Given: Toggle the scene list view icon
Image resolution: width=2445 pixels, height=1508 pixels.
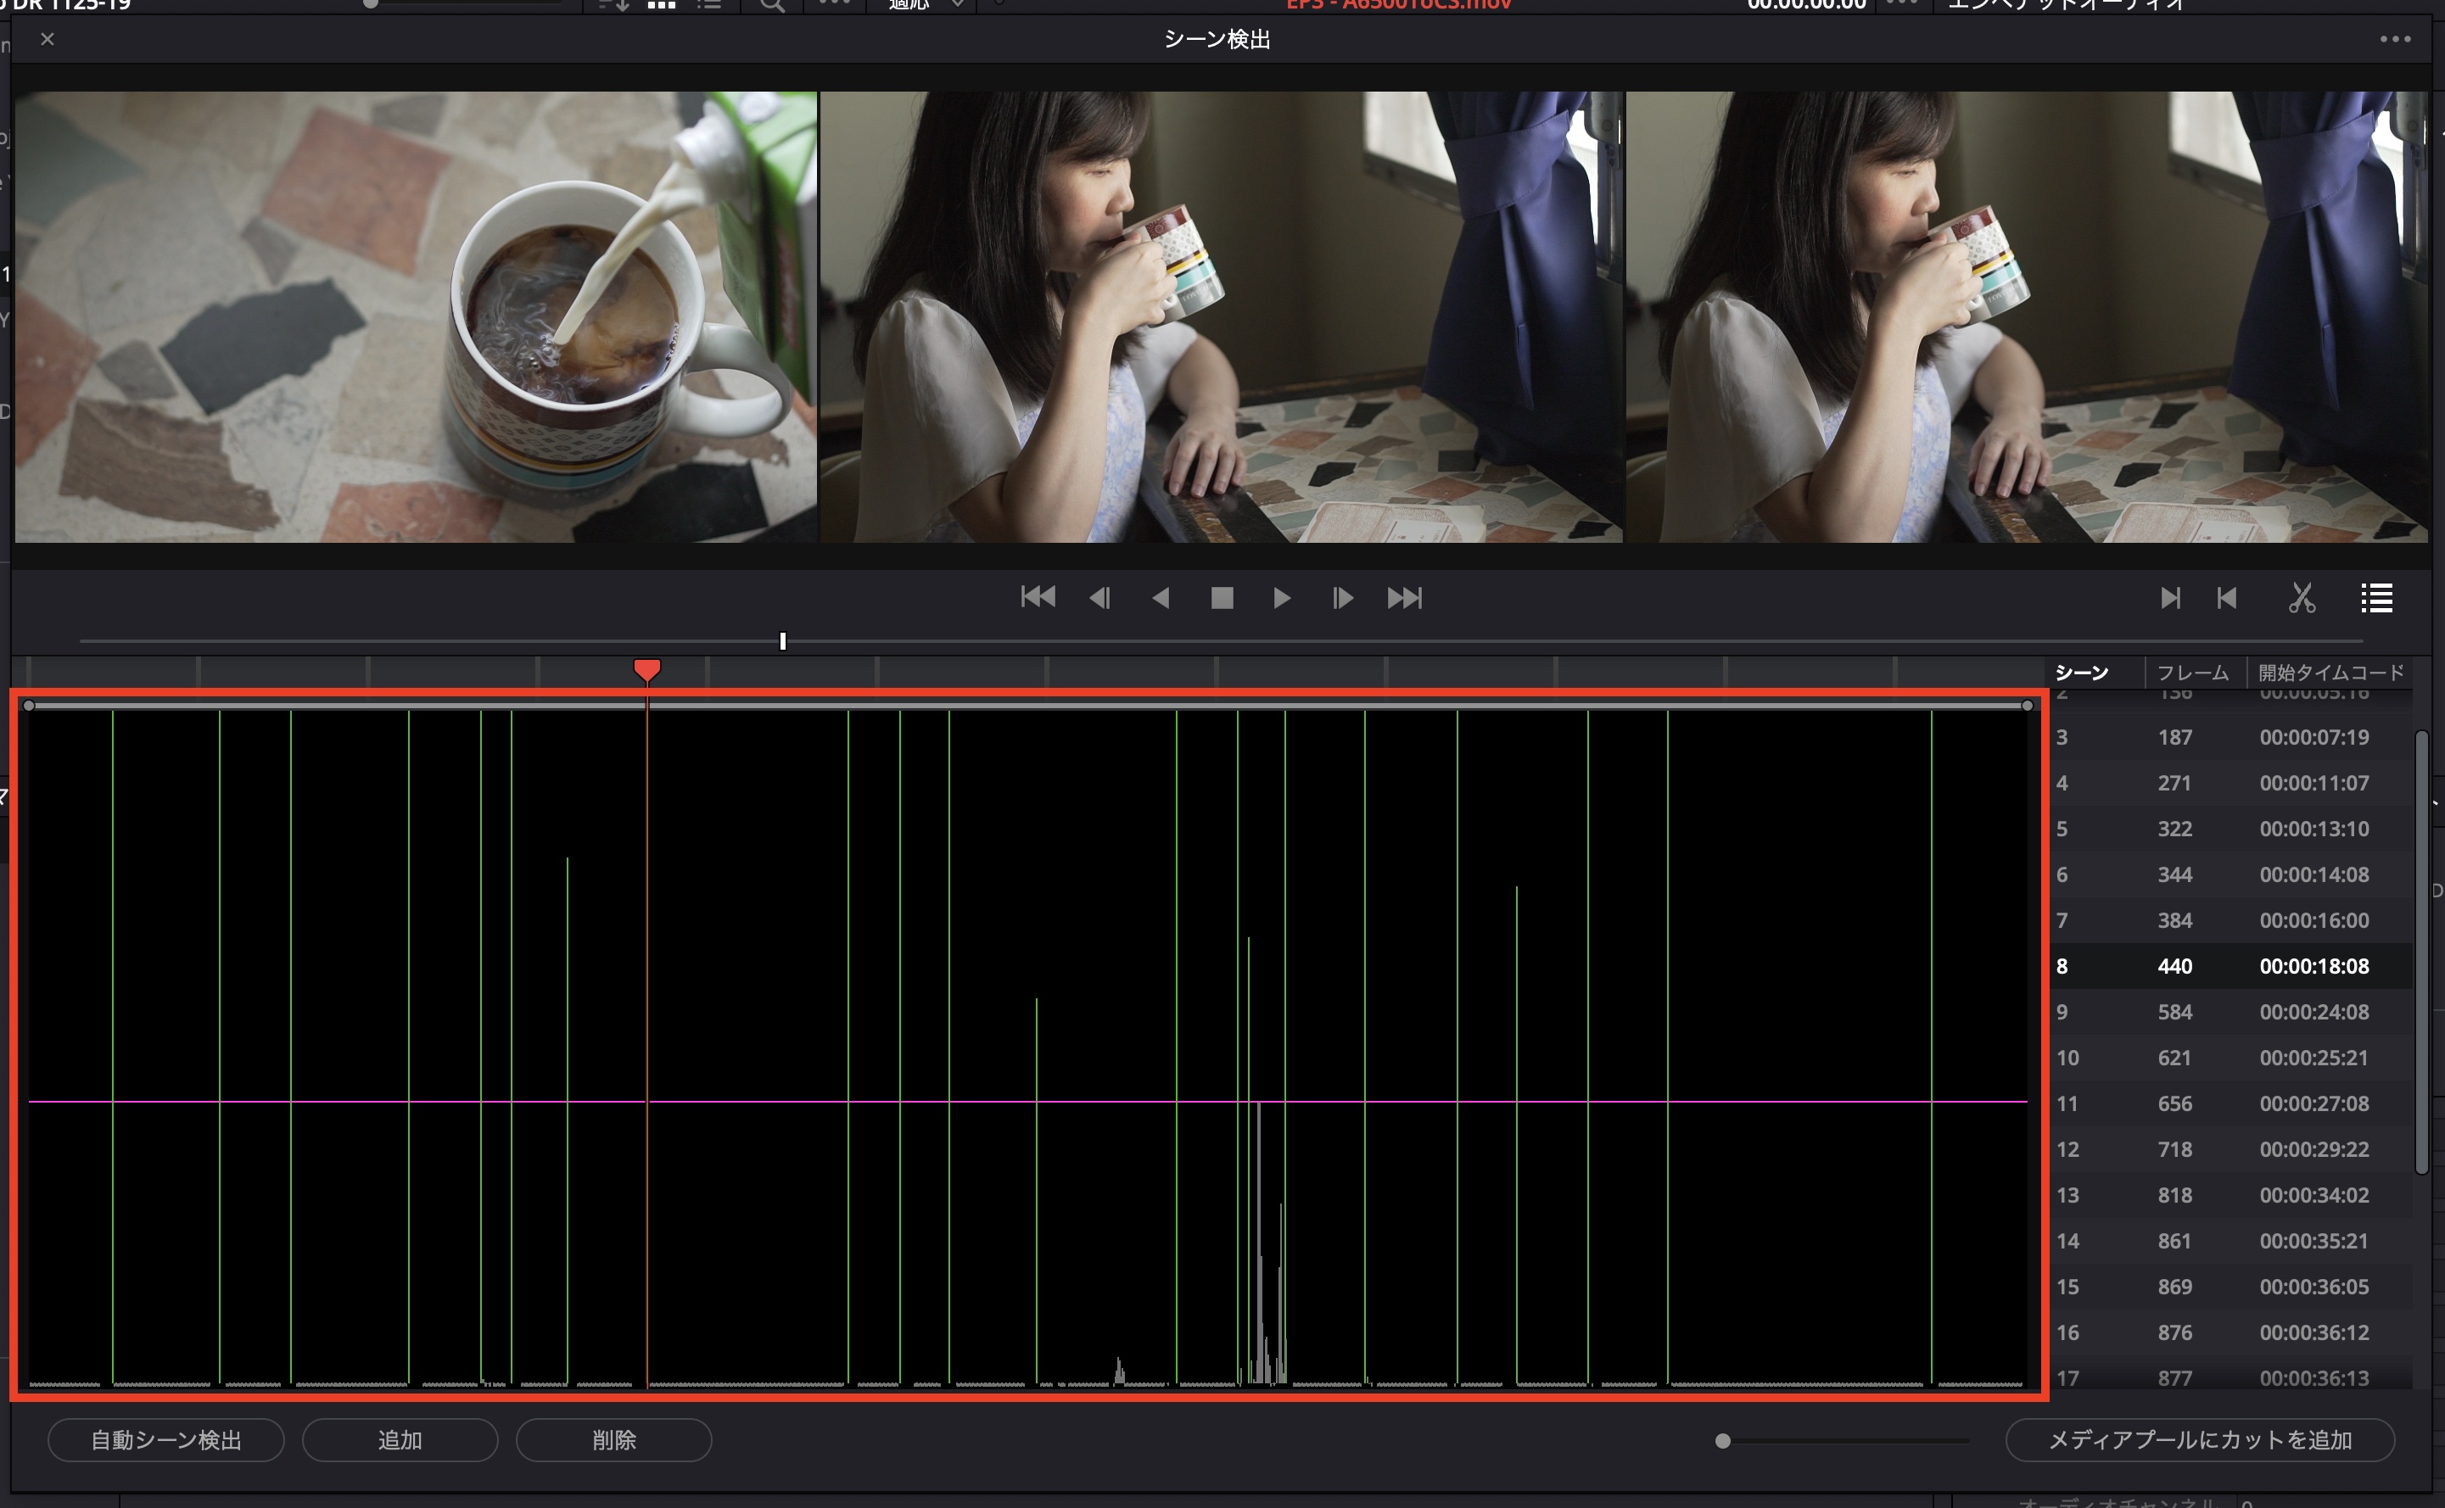Looking at the screenshot, I should pos(2376,597).
